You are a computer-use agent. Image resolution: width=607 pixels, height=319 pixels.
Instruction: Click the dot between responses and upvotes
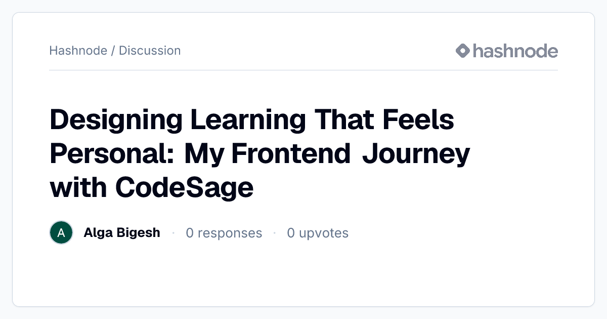tap(275, 233)
